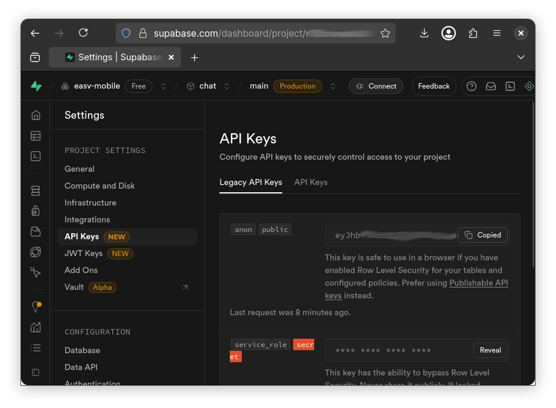The height and width of the screenshot is (408, 556).
Task: Bookmark this page with the star
Action: pyautogui.click(x=385, y=33)
